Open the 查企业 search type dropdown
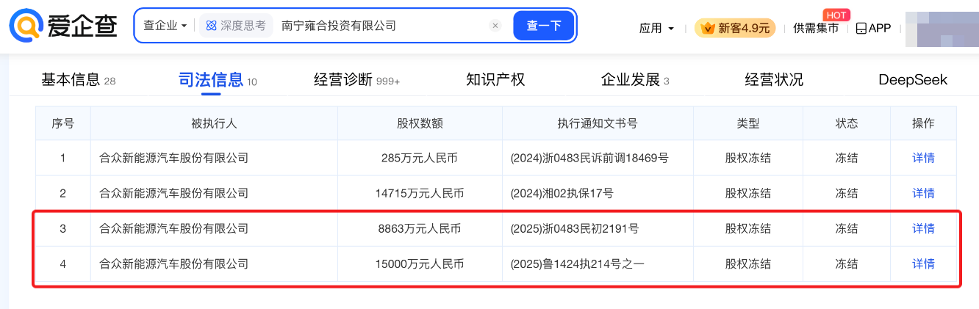 click(165, 26)
